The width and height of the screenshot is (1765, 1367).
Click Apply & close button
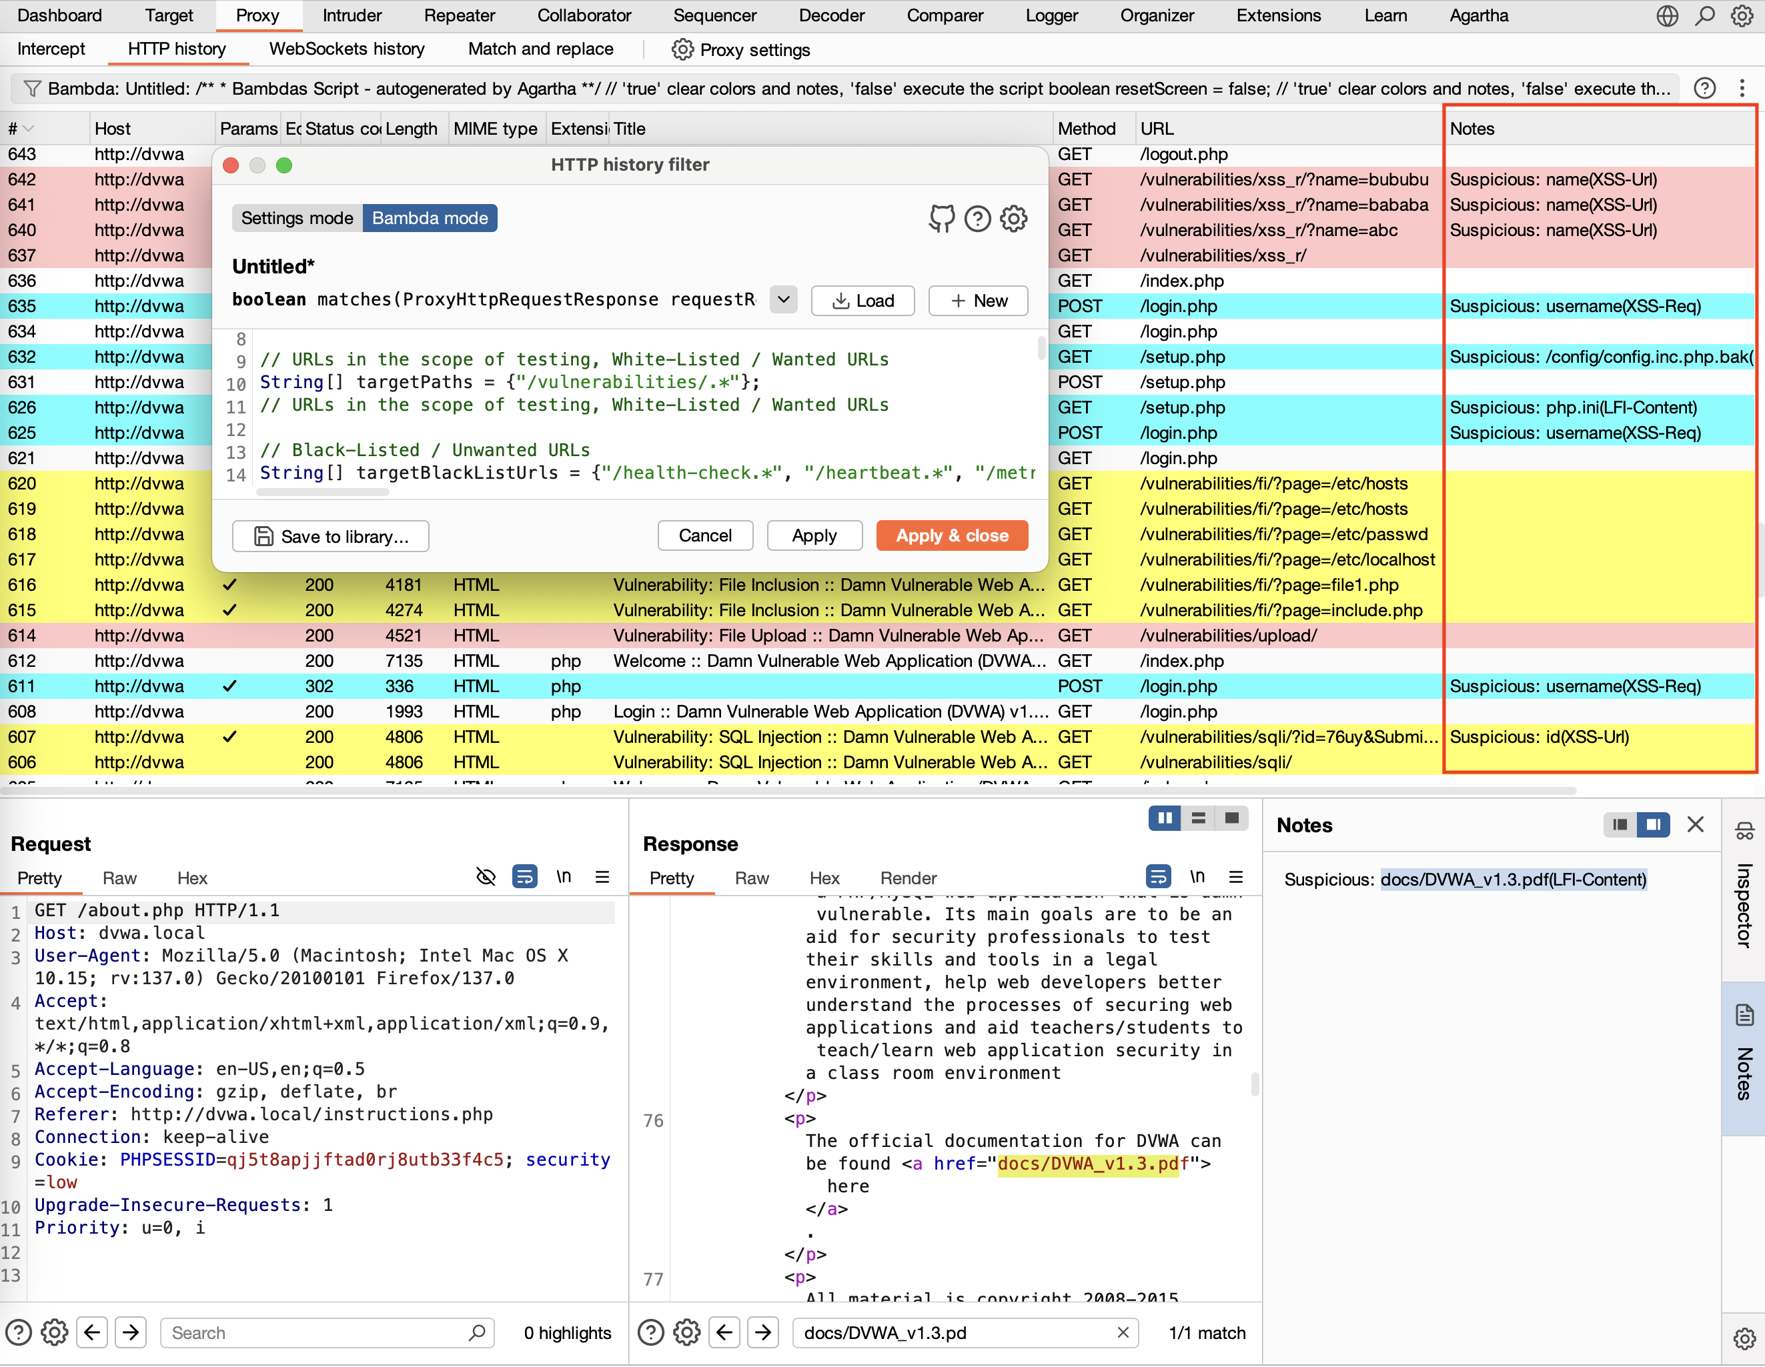(952, 535)
